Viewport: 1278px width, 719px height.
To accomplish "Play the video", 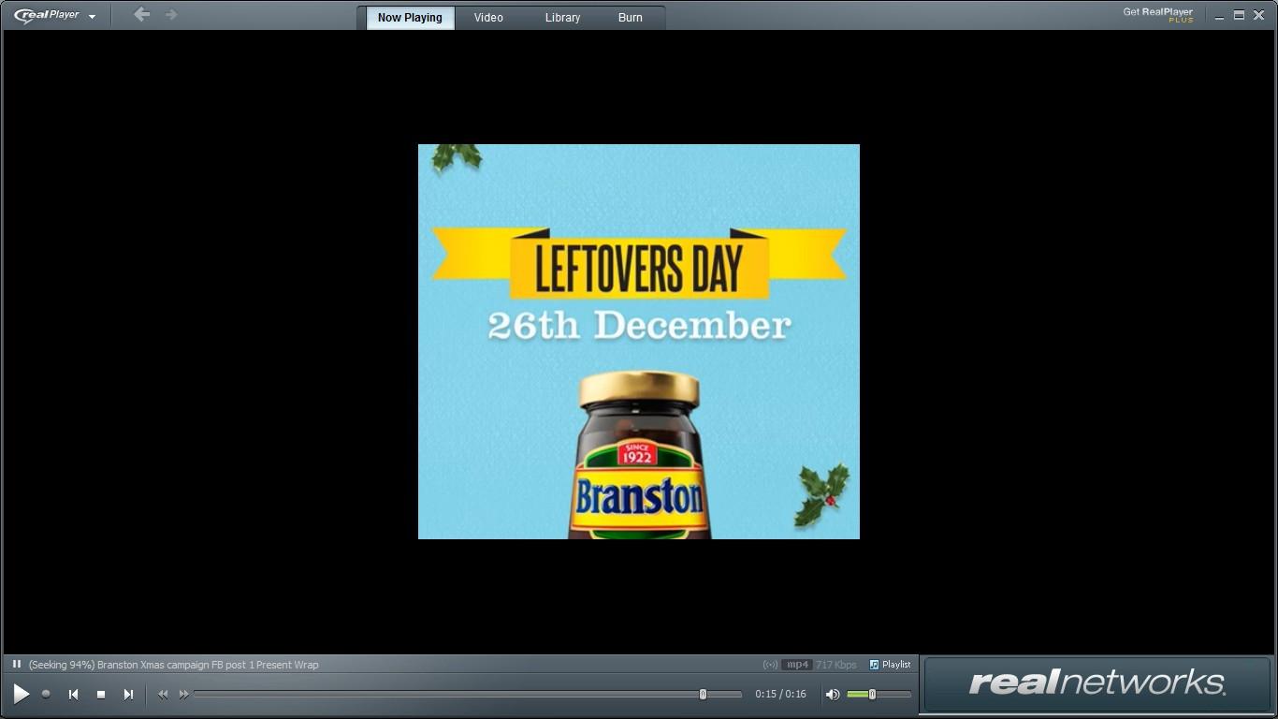I will 21,694.
